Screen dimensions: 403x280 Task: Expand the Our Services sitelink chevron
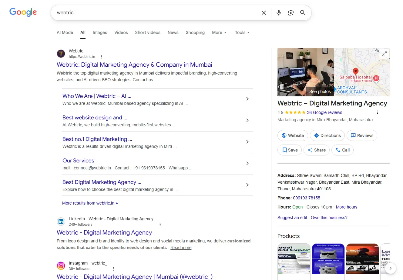[x=247, y=163]
